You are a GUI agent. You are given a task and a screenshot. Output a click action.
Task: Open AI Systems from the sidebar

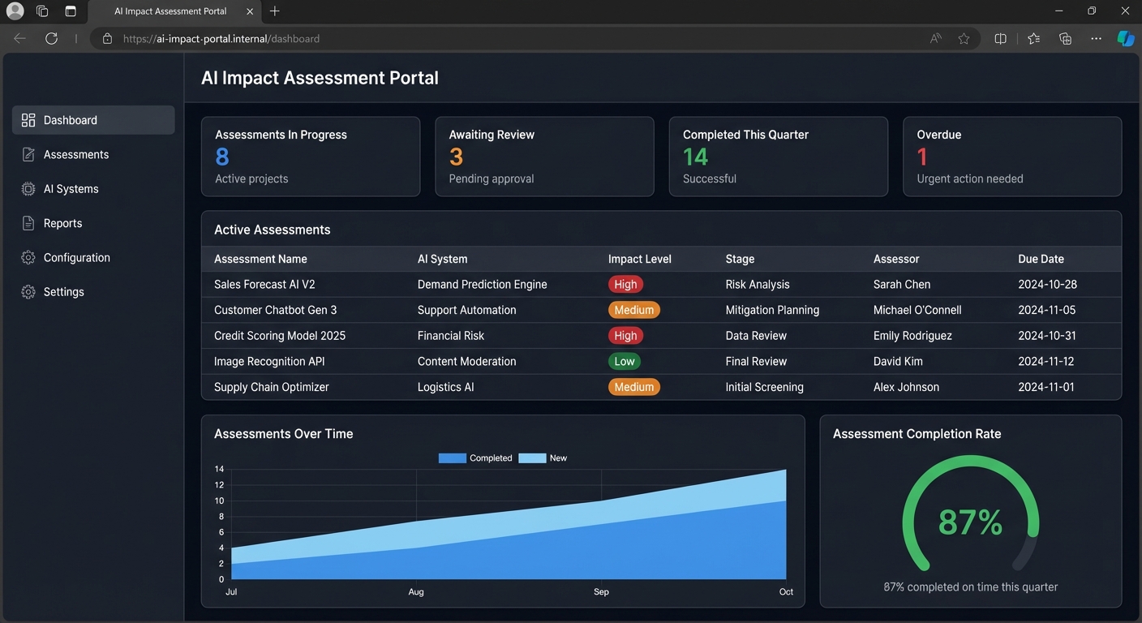tap(28, 188)
